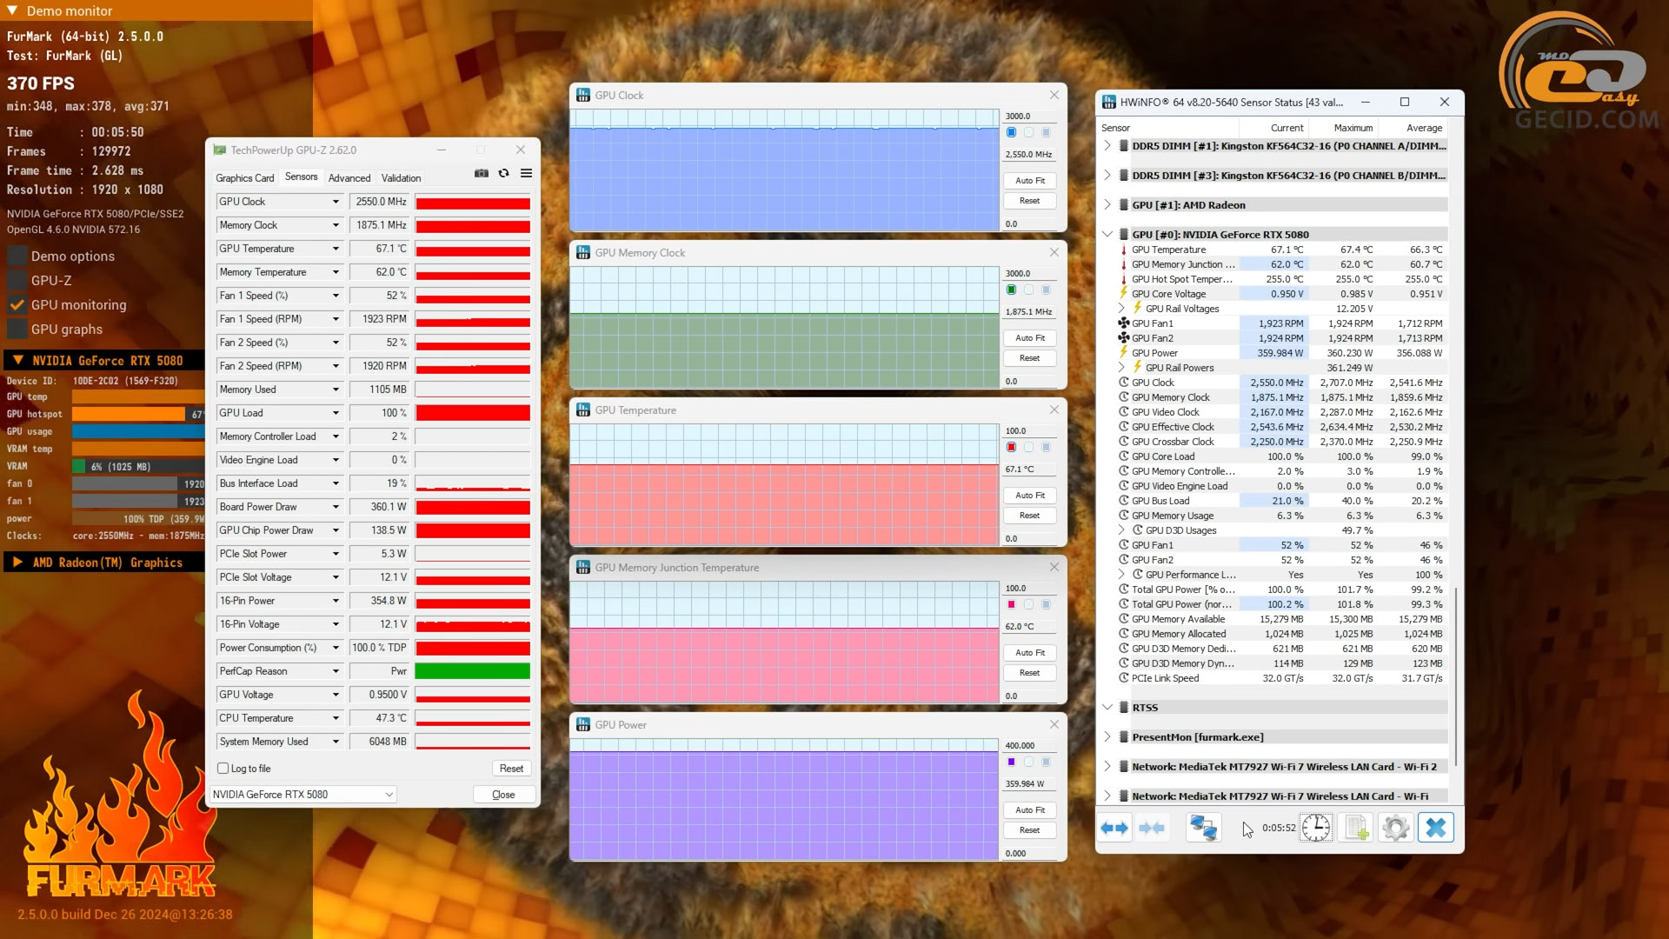
Task: Click Auto Fit in GPU Clock graph
Action: [x=1030, y=181]
